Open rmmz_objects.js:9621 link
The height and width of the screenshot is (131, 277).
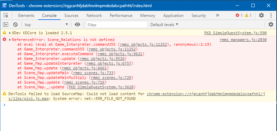coord(120,54)
